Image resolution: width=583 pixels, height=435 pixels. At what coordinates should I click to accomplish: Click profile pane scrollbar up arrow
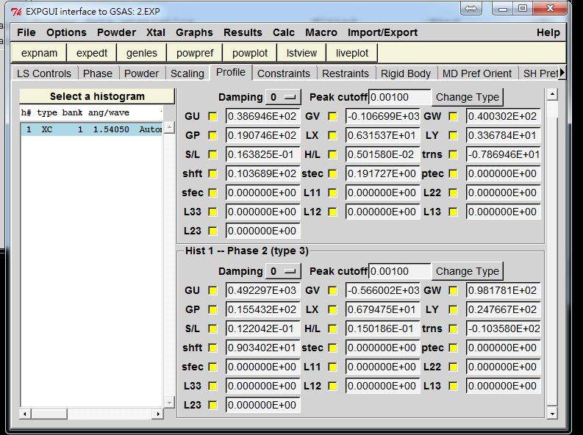(553, 94)
